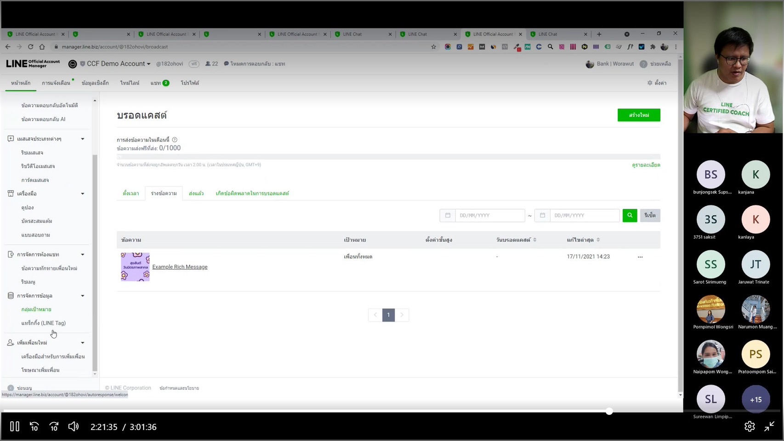
Task: Exit full screen video mode
Action: point(769,426)
